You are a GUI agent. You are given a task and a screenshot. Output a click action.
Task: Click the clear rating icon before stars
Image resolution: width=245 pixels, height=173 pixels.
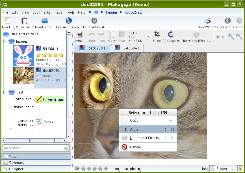click(77, 168)
